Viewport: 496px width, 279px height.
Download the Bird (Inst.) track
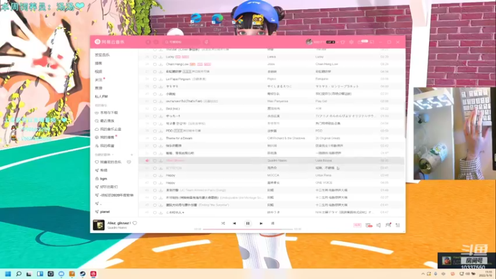[x=161, y=108]
